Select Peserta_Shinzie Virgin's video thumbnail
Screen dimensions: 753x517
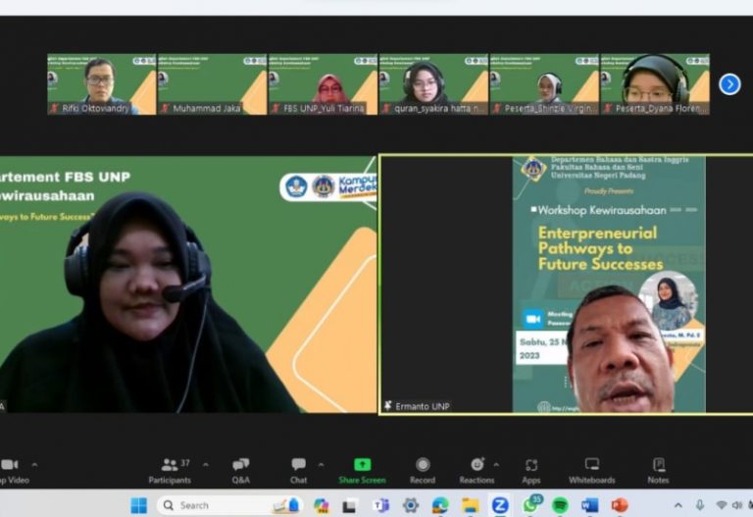pos(544,84)
